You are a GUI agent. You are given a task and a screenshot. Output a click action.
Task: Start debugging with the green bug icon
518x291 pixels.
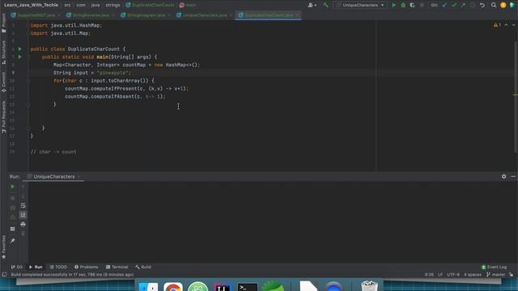pyautogui.click(x=403, y=5)
